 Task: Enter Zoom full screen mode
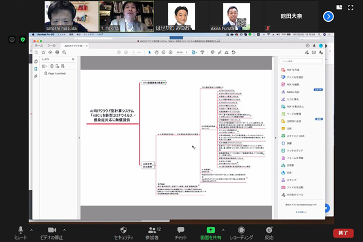(x=351, y=8)
